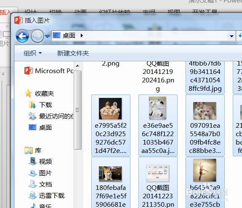Go back using the blue Back arrow

pyautogui.click(x=22, y=36)
